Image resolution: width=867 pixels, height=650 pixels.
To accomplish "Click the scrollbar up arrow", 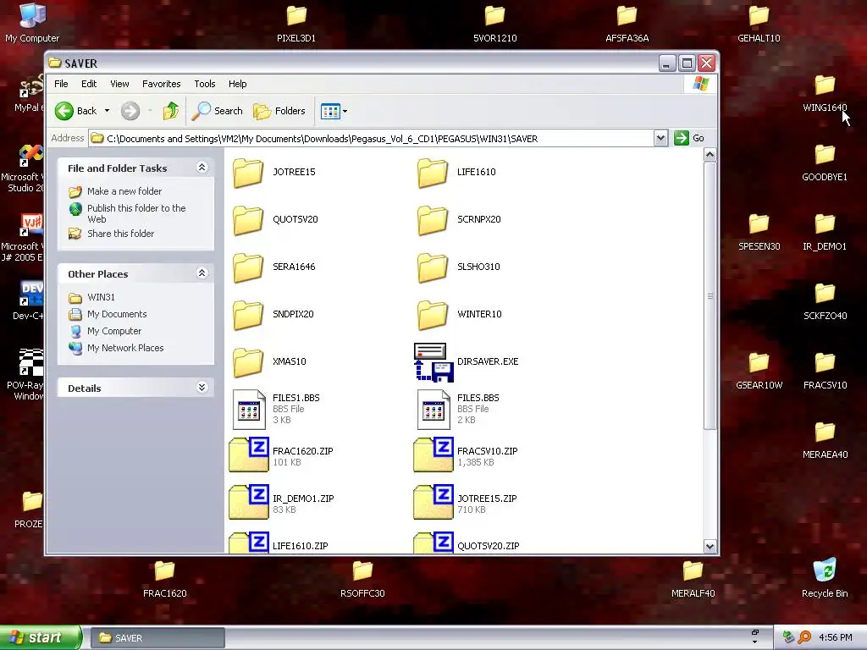I will 710,156.
